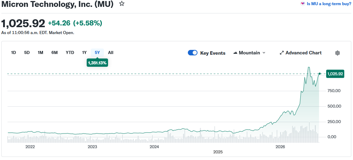Toggle the Key Events switch

pyautogui.click(x=193, y=53)
